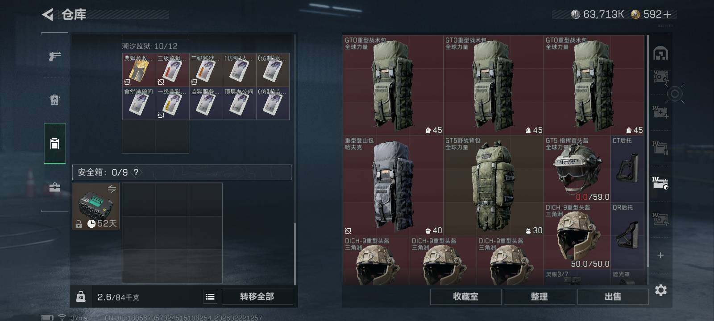714x321 pixels.
Task: Go back using the arrow beside 仓库
Action: pos(47,15)
